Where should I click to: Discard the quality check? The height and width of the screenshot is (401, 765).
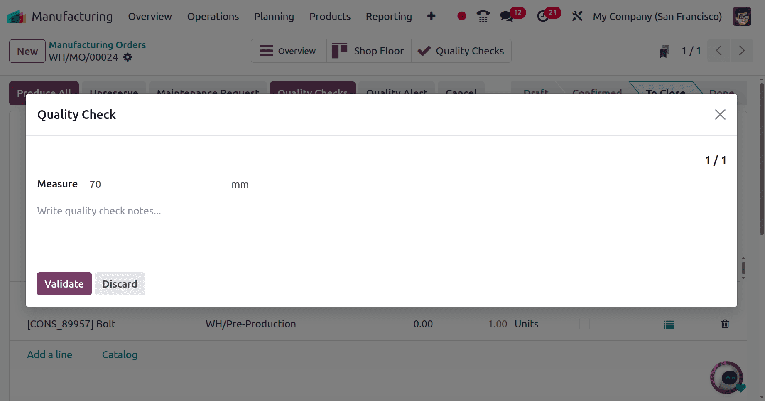point(120,284)
